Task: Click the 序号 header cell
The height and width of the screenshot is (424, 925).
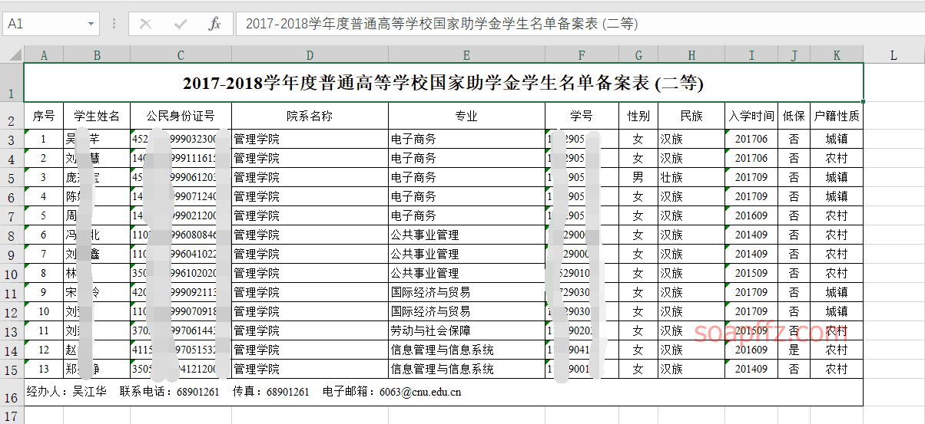Action: (x=44, y=117)
